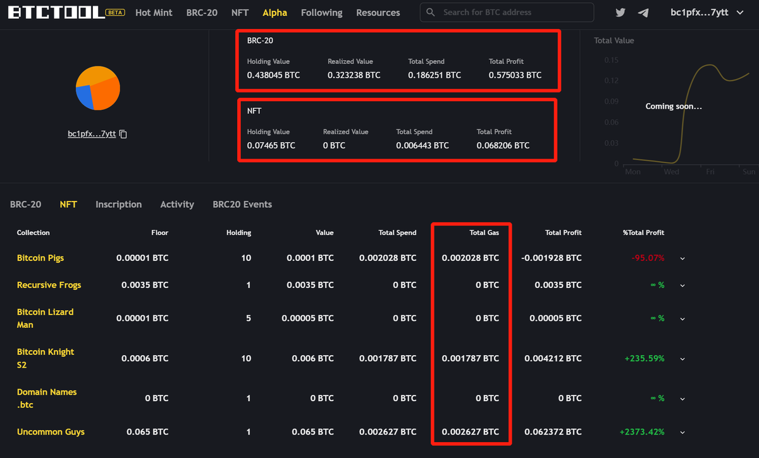This screenshot has height=458, width=759.
Task: Click the BETA badge beside the logo
Action: pos(114,12)
